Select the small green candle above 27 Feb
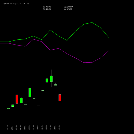This screenshot has width=134, height=134. [13, 106]
